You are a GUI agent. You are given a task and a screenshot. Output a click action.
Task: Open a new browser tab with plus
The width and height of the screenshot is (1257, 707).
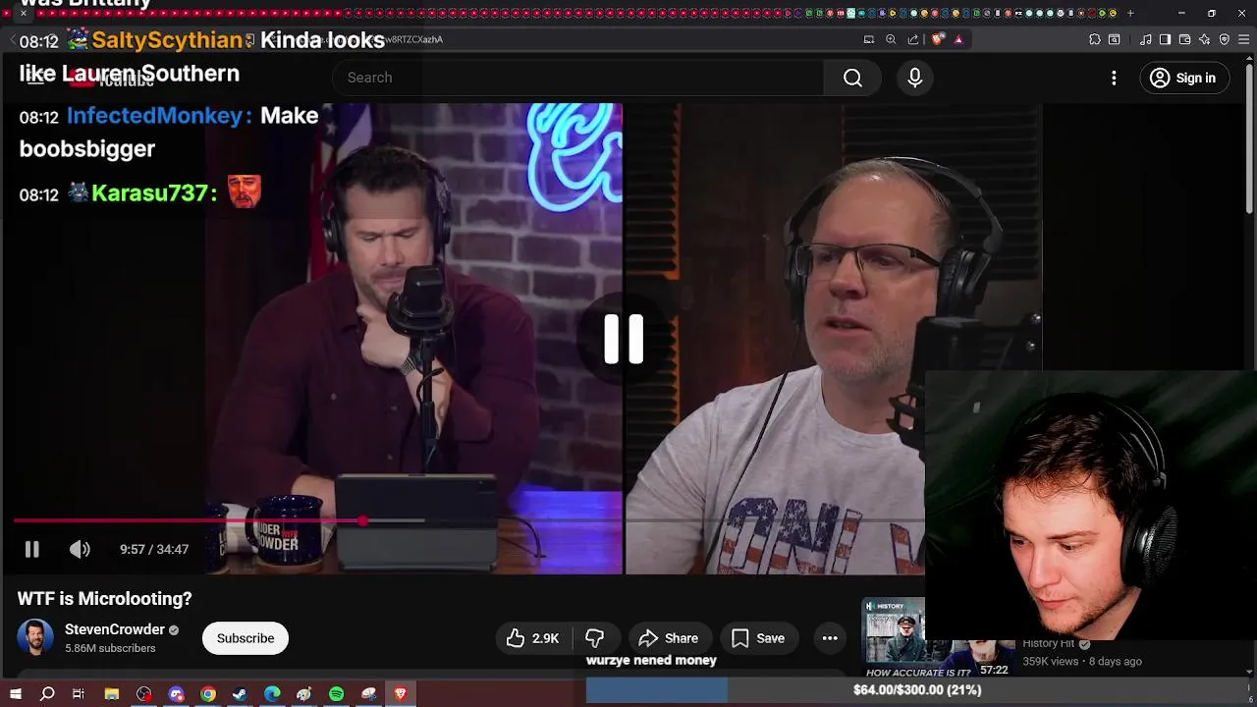click(x=1130, y=13)
